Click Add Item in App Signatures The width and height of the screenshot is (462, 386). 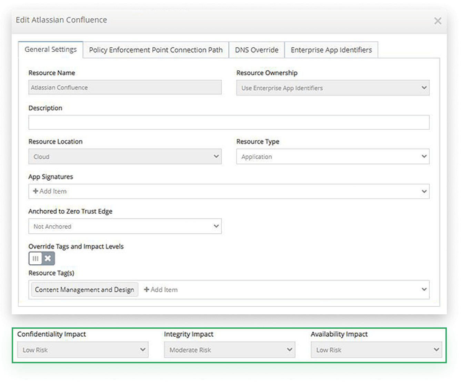coord(50,191)
